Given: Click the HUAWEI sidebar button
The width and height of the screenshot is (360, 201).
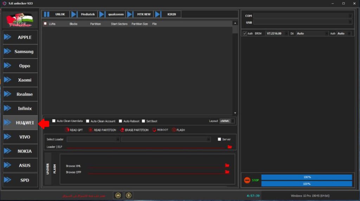Looking at the screenshot, I should tap(20, 123).
